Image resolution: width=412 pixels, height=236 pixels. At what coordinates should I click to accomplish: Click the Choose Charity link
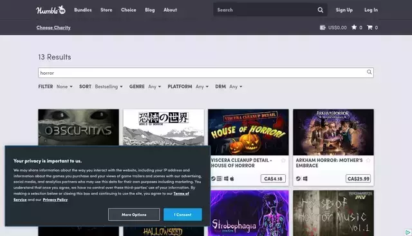pos(53,27)
